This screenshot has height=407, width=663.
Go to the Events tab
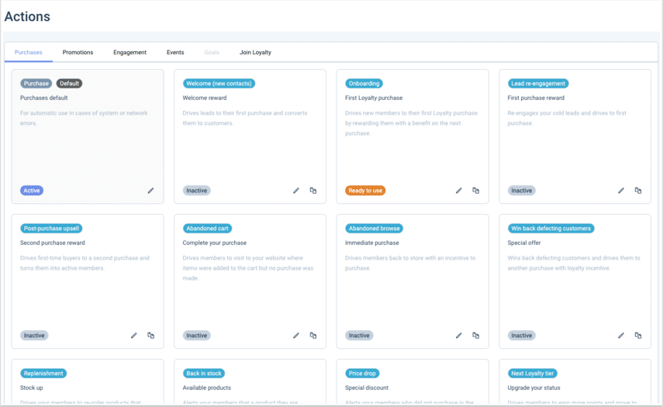[175, 53]
